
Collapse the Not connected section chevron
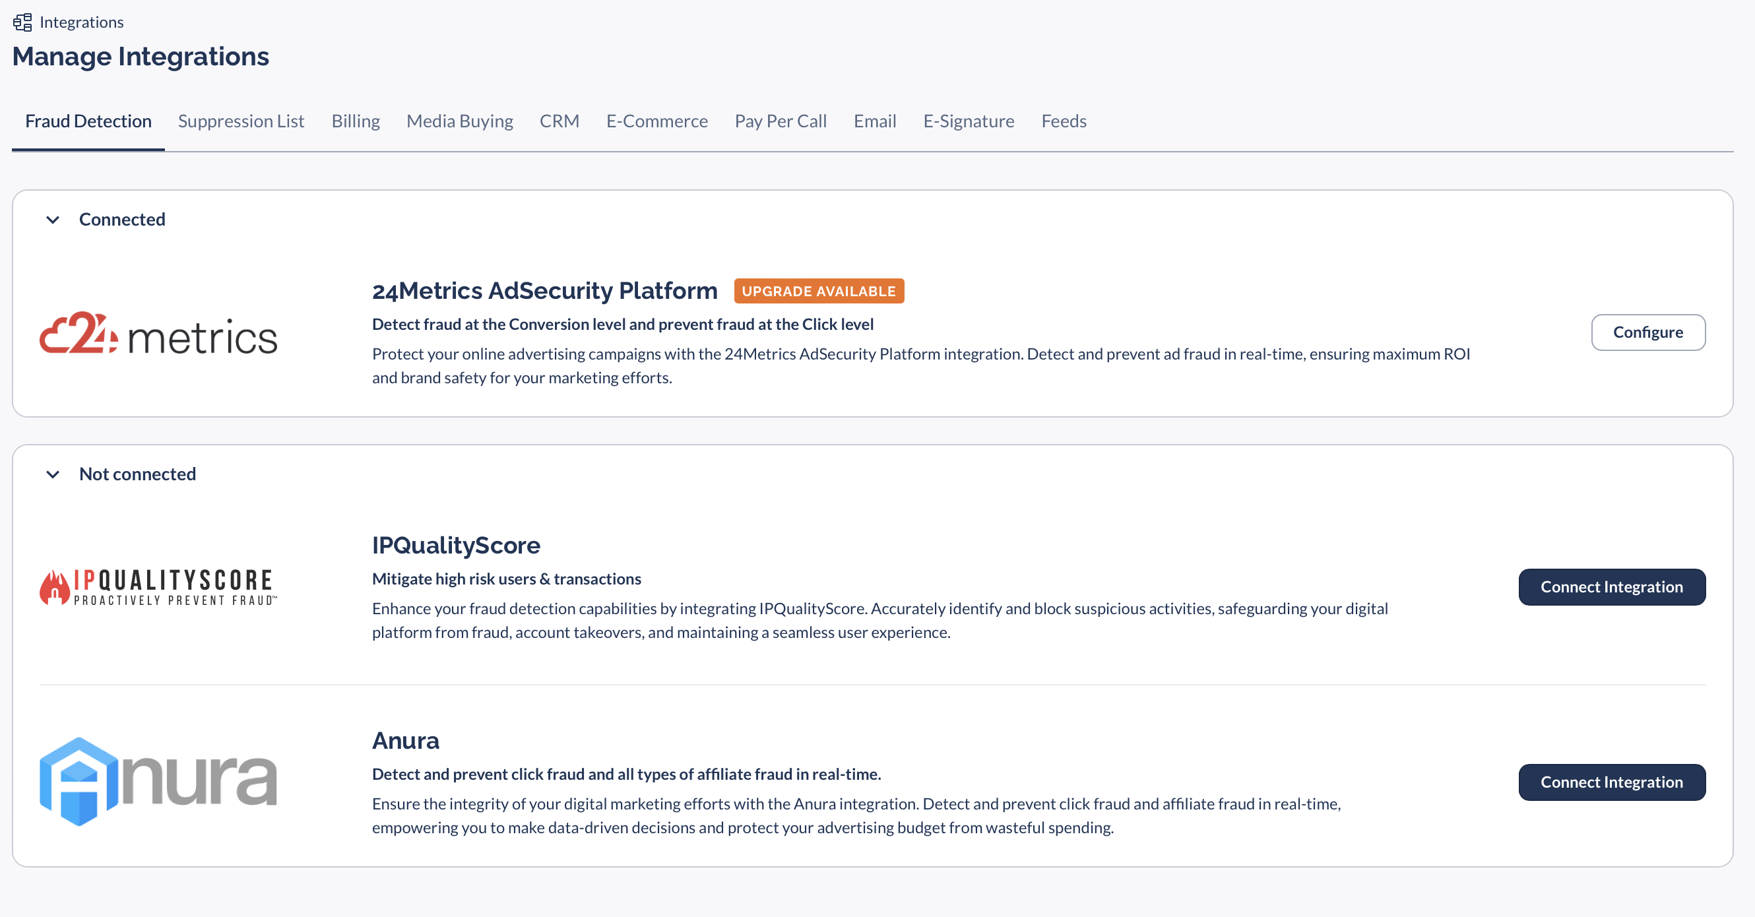(53, 474)
